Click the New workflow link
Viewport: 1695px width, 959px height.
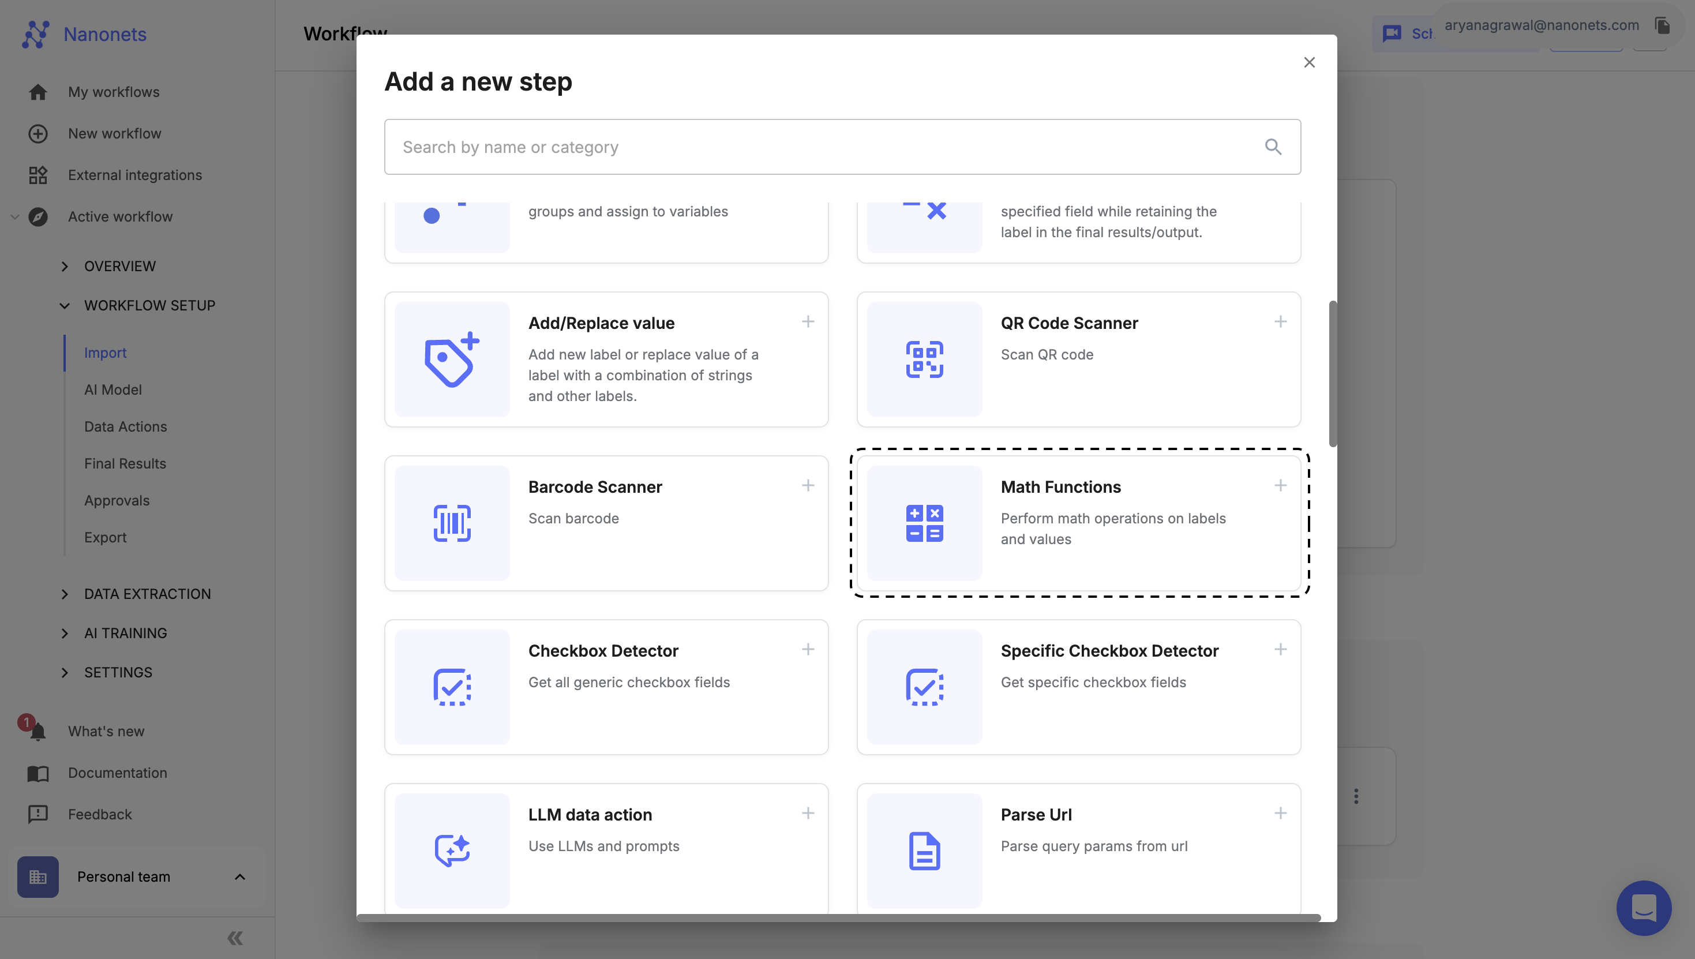tap(115, 134)
